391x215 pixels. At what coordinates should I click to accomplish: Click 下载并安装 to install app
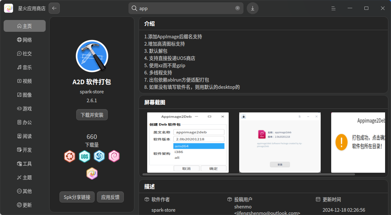92,115
